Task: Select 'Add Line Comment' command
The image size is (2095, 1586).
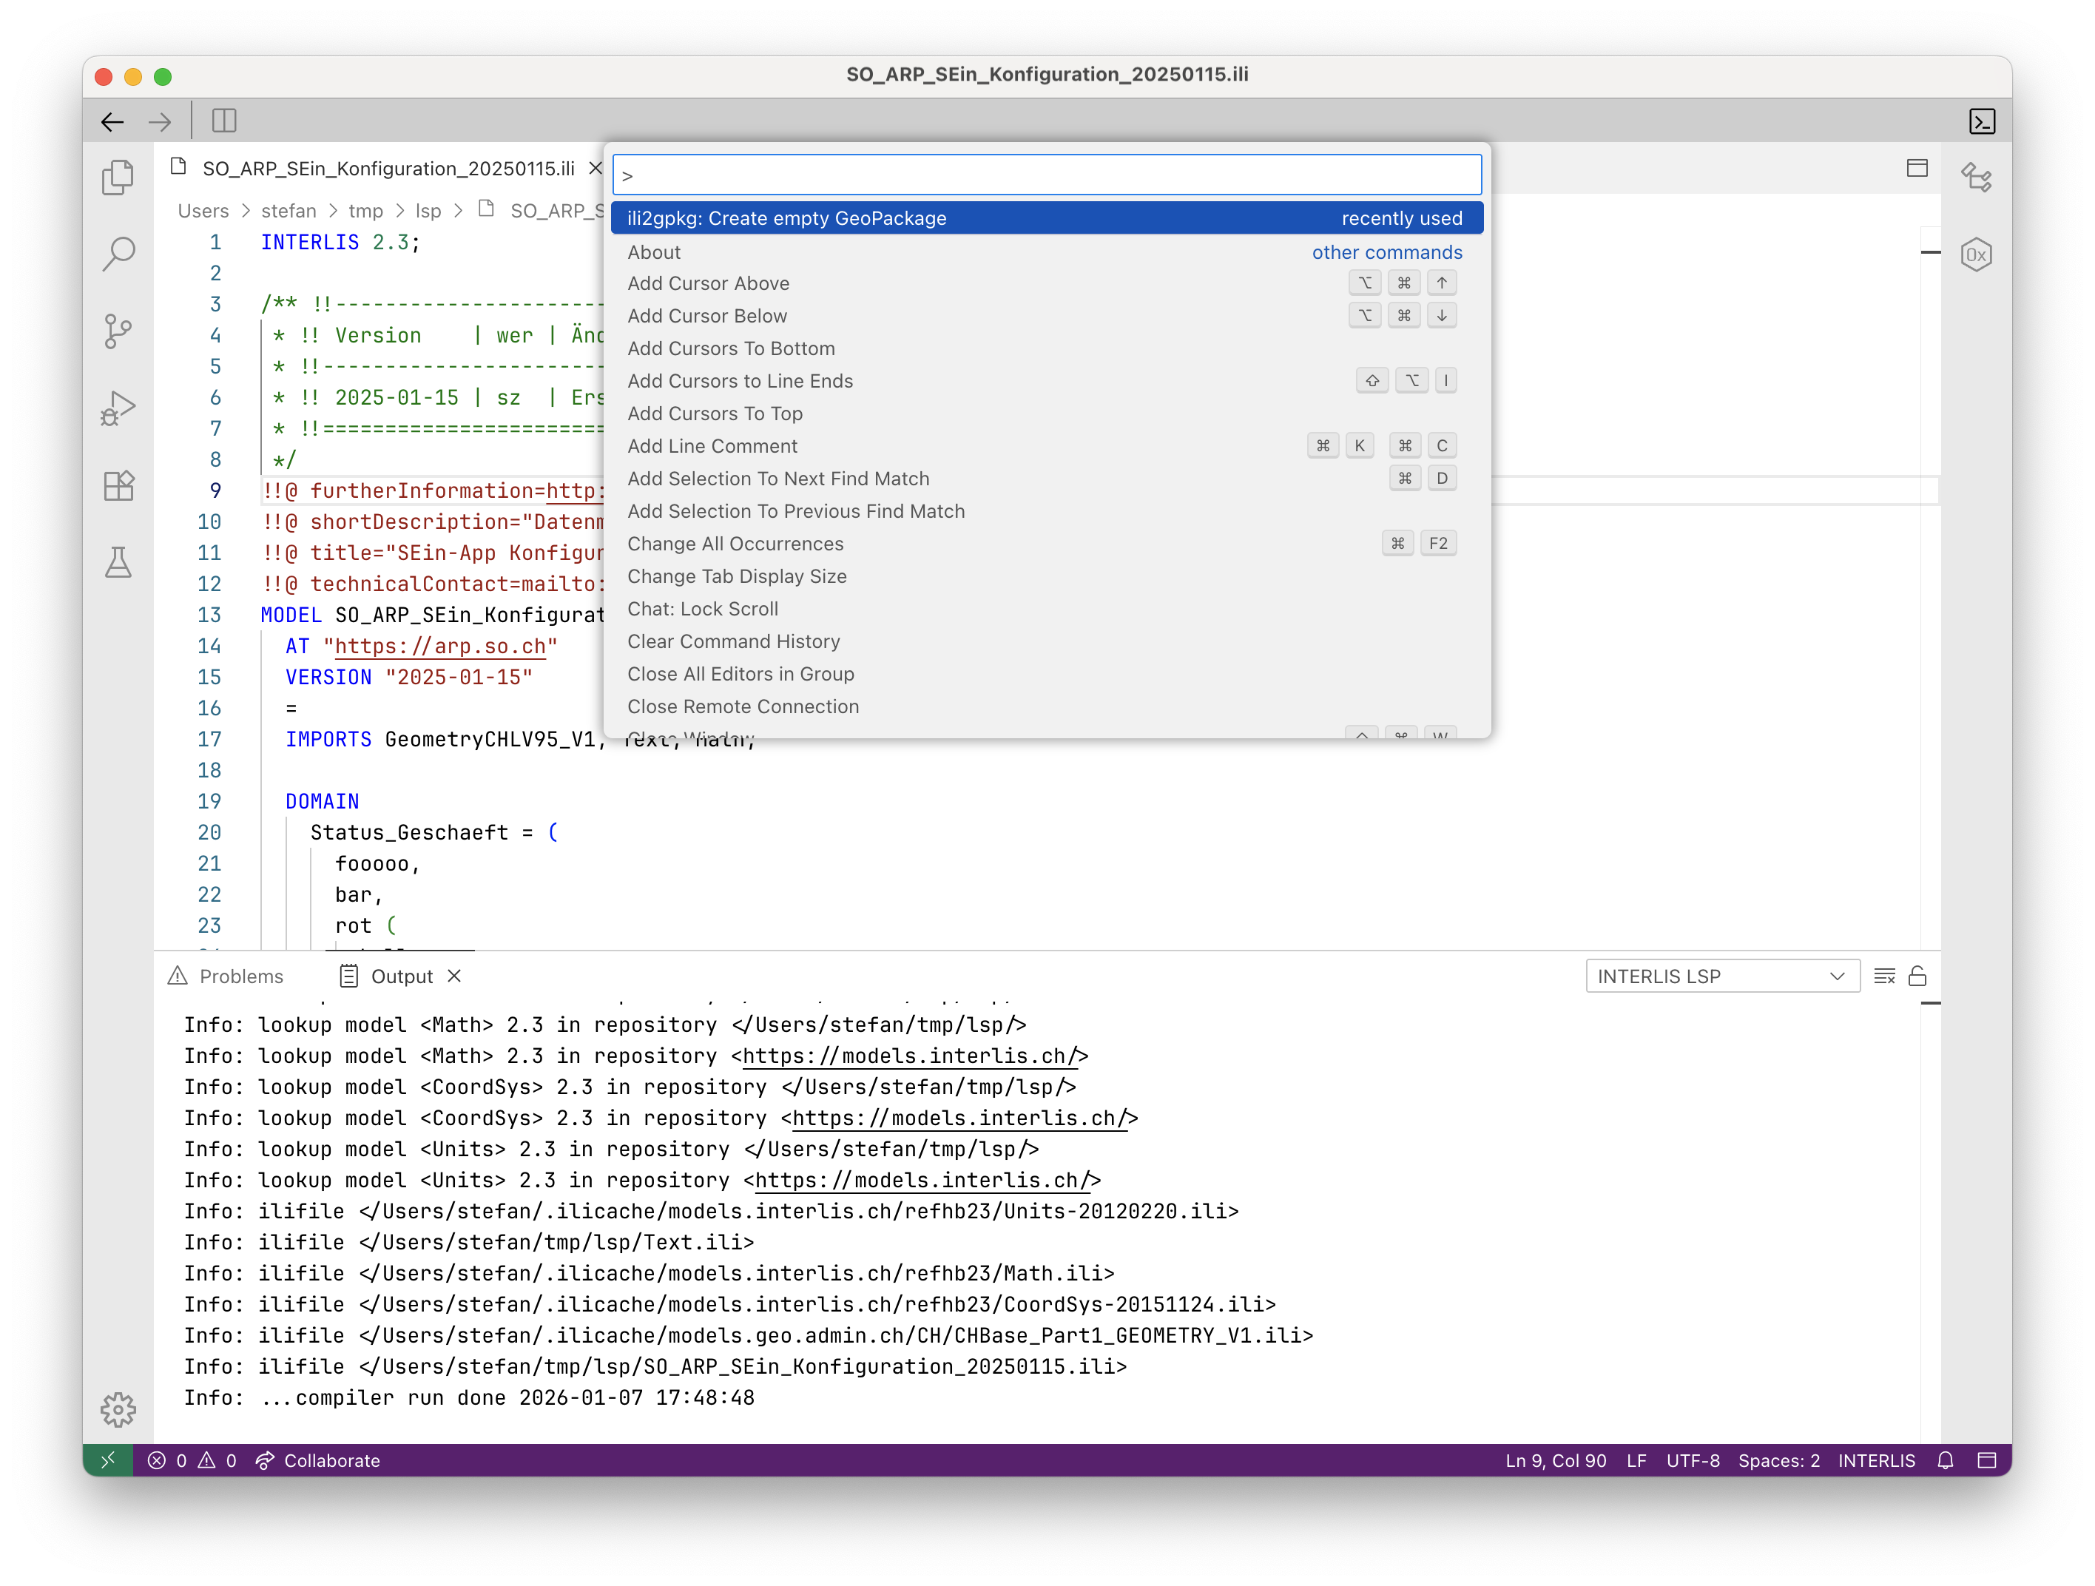Action: 712,446
